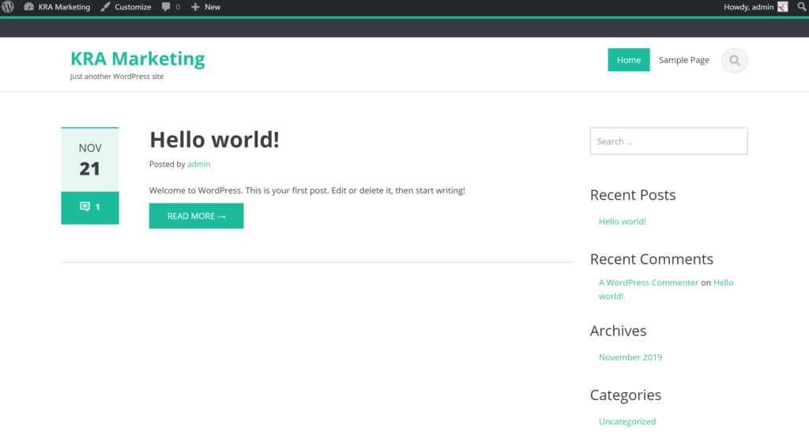
Task: Click the post comment count icon
Action: (85, 206)
